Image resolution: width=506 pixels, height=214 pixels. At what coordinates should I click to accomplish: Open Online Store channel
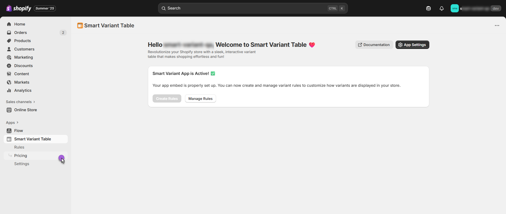pyautogui.click(x=26, y=110)
